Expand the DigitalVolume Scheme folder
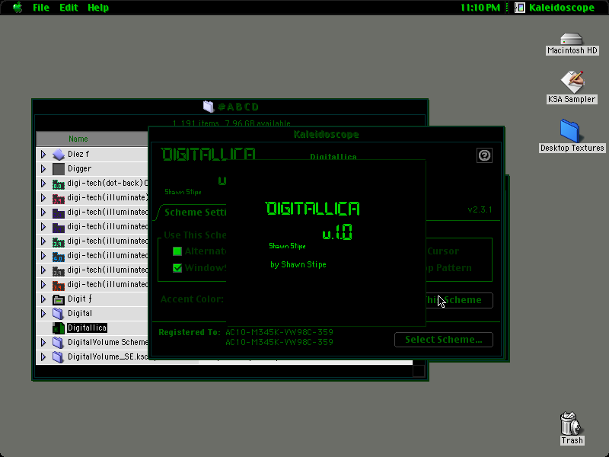Viewport: 609px width, 457px height. [x=43, y=342]
